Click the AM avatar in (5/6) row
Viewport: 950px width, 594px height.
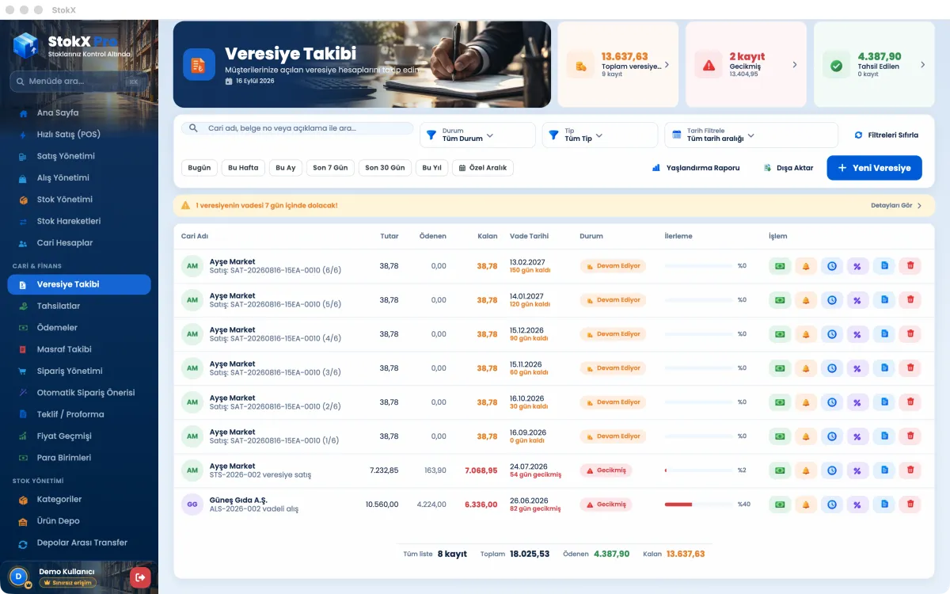(x=192, y=300)
